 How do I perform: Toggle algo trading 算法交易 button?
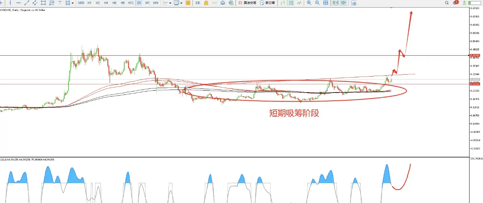click(248, 3)
